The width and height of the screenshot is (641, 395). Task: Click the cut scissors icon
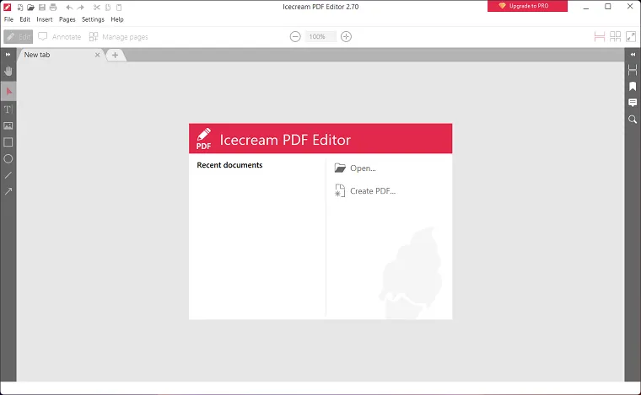(x=96, y=7)
